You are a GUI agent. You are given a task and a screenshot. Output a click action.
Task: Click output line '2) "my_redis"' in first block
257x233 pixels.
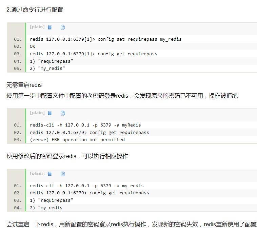[x=47, y=69]
